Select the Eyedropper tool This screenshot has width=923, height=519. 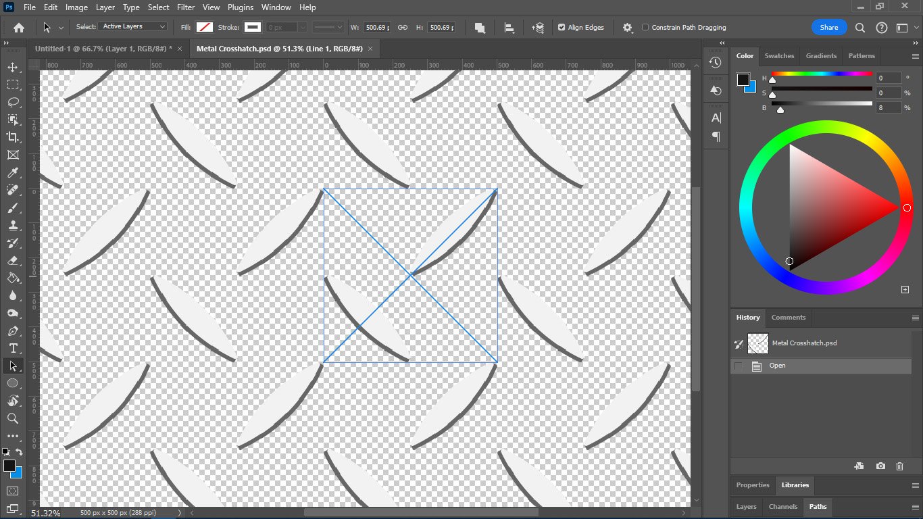(12, 173)
